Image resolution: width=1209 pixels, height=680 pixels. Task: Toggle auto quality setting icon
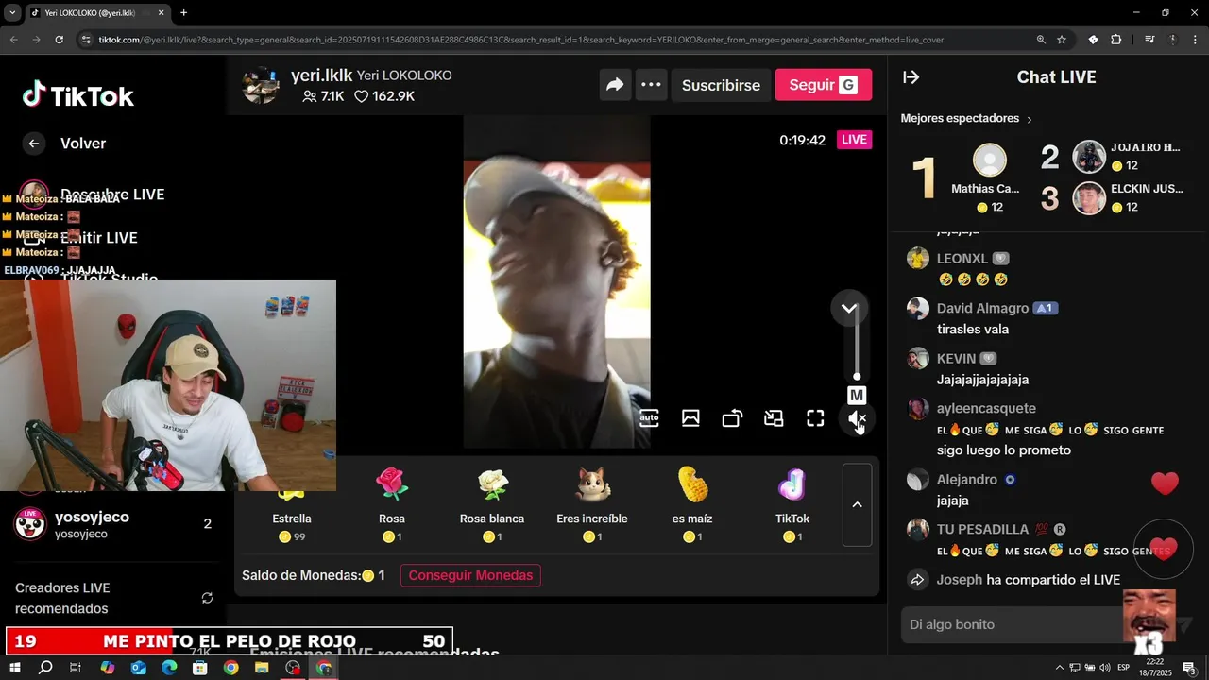click(x=649, y=418)
